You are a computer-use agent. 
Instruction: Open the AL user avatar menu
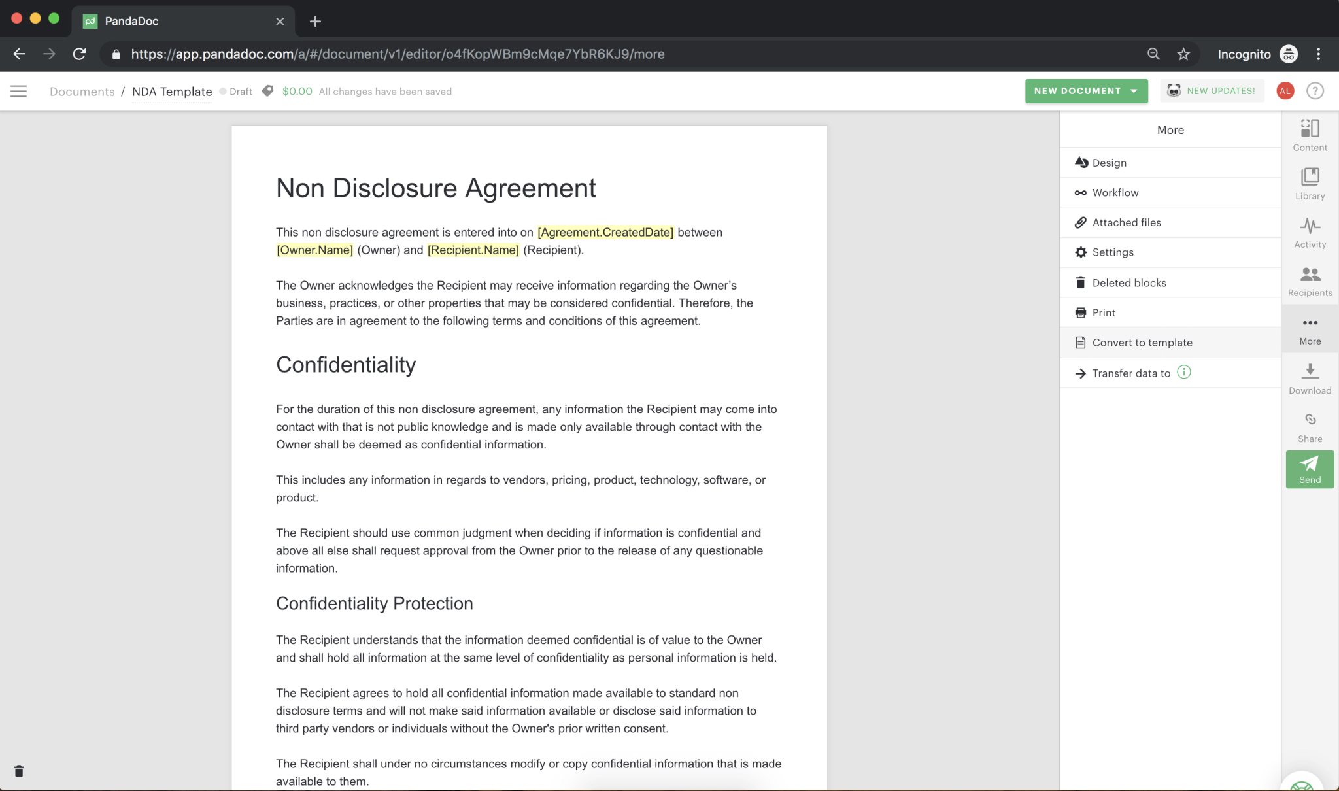pyautogui.click(x=1285, y=91)
